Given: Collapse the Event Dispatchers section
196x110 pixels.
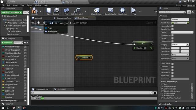Looking at the screenshot, I should tap(1, 101).
